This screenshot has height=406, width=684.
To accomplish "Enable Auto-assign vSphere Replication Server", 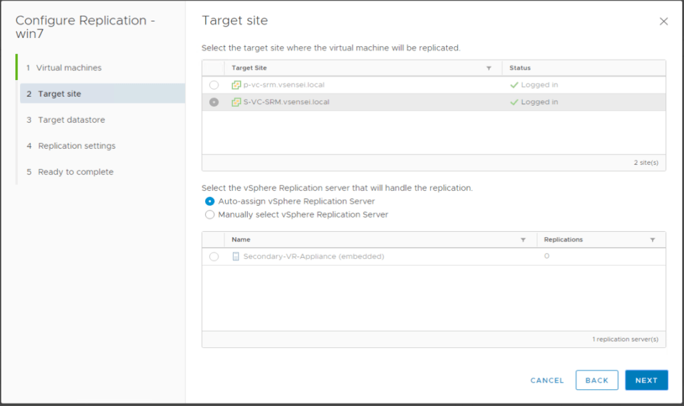I will 210,201.
